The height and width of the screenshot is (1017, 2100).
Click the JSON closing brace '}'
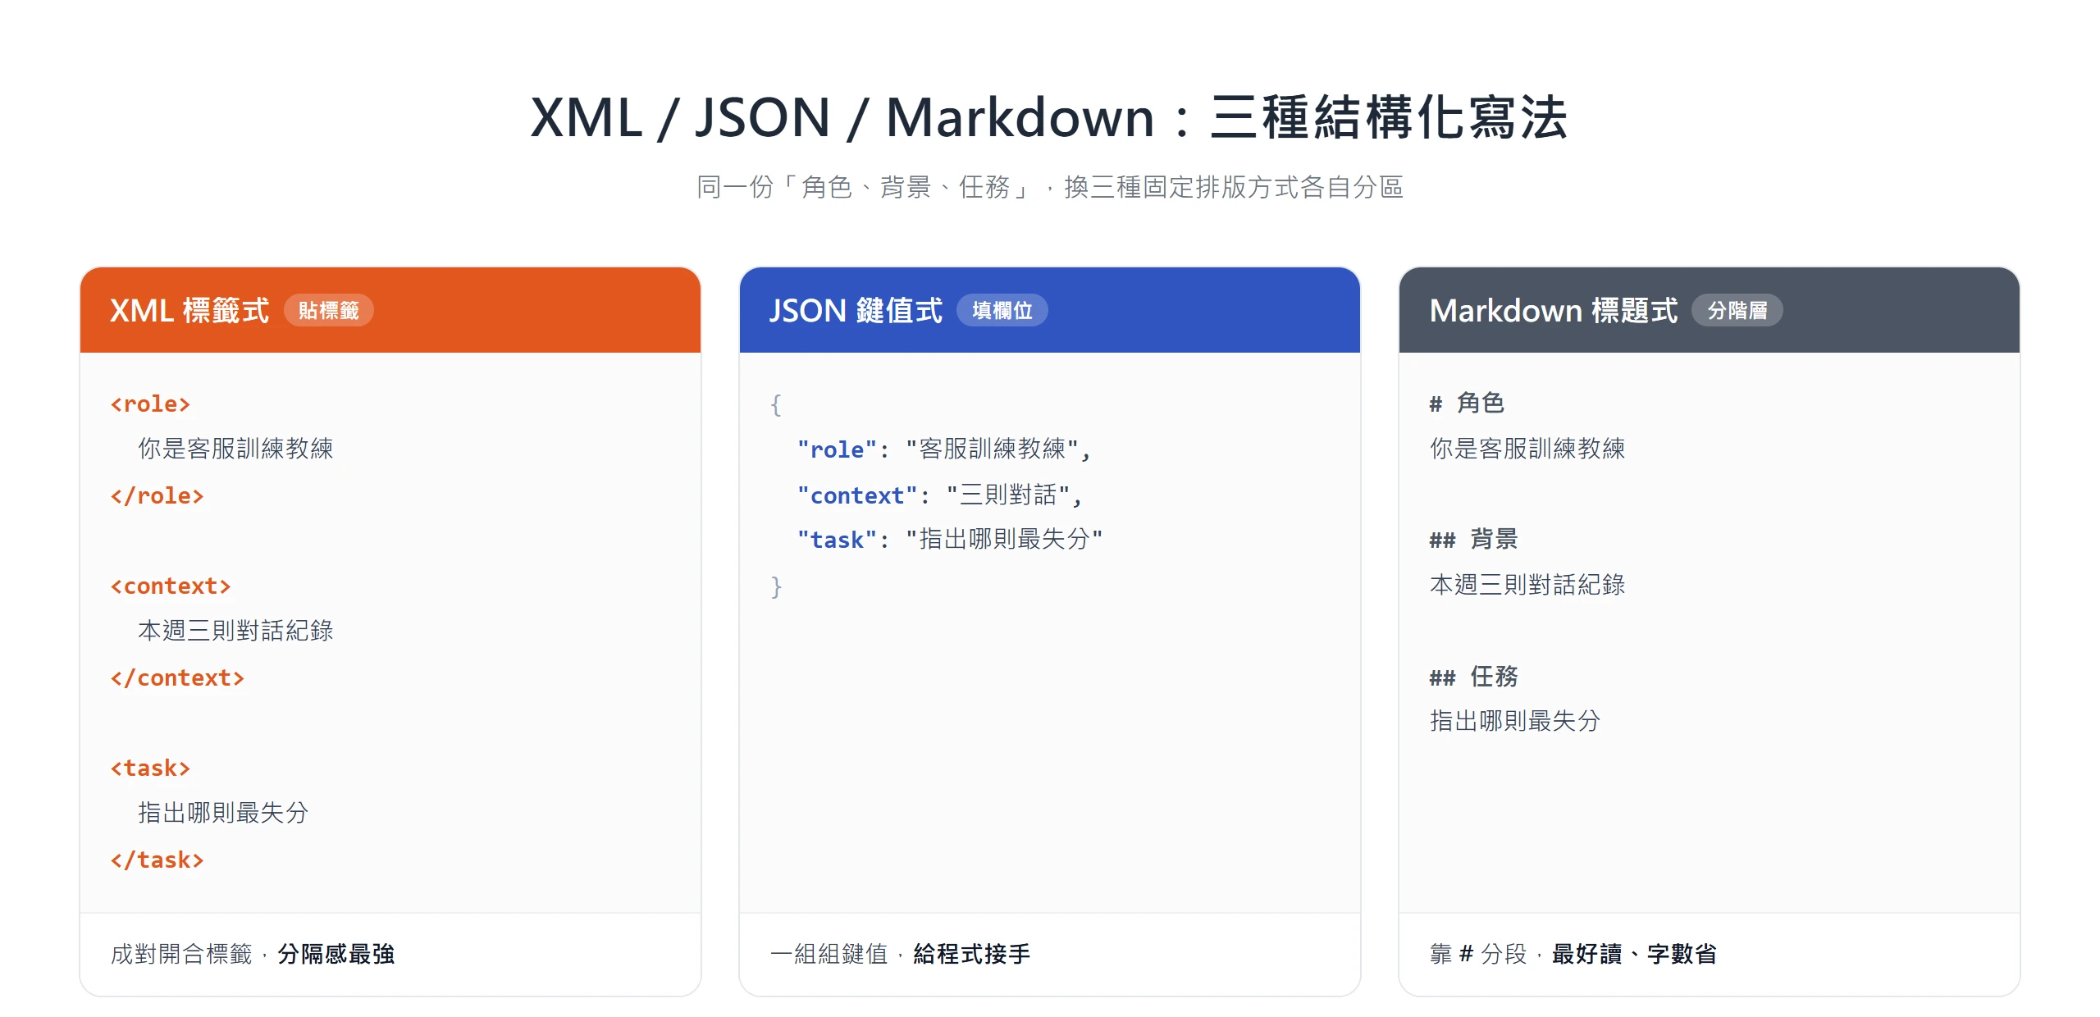click(776, 586)
